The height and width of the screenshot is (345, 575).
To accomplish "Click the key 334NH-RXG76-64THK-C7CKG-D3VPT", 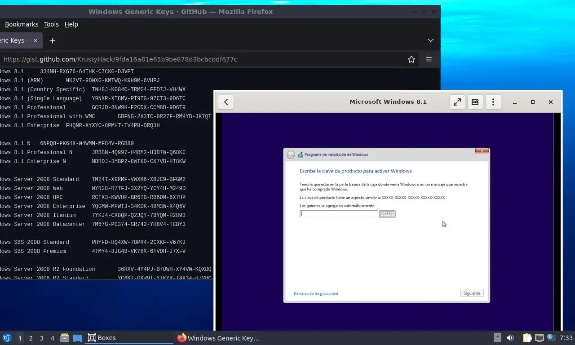I will 87,71.
